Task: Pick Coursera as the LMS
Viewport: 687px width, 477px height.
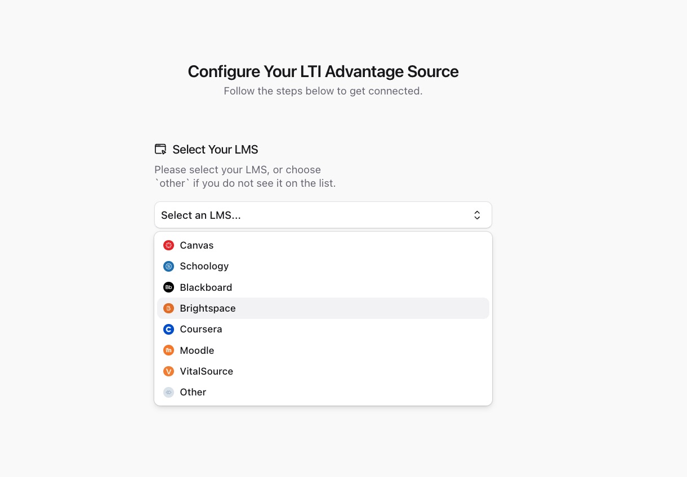Action: point(323,329)
